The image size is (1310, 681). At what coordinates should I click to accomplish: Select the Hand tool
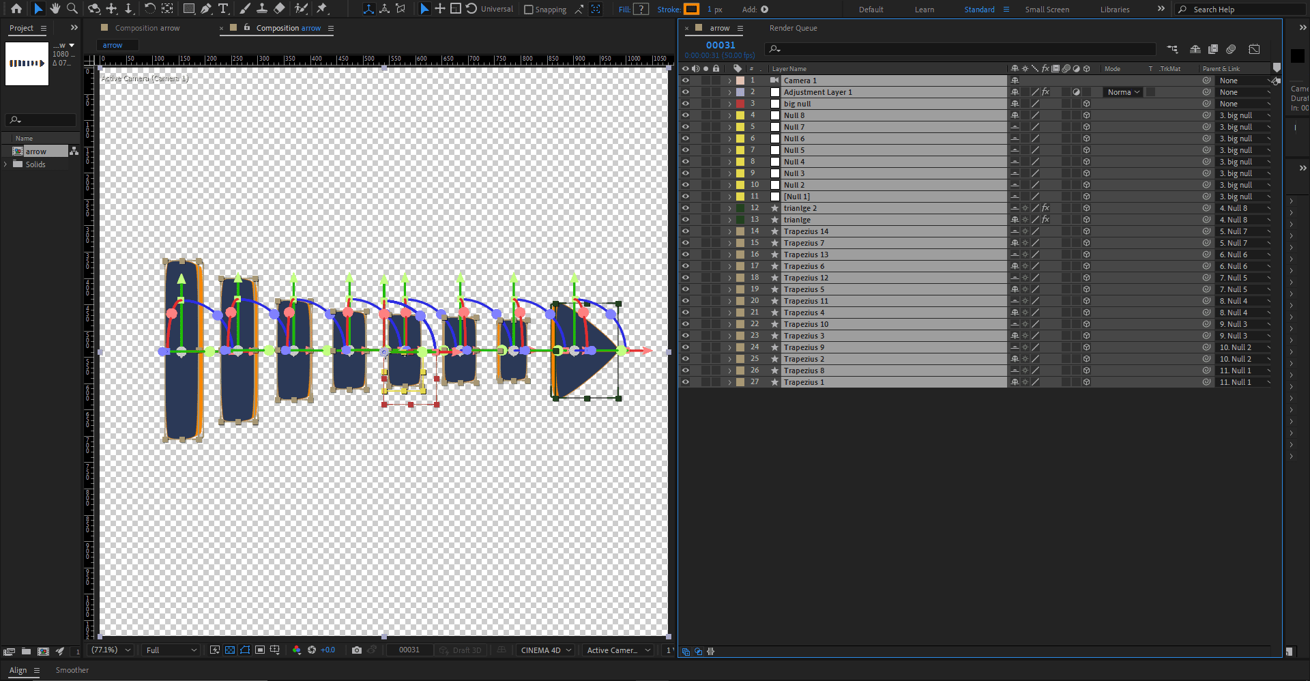pyautogui.click(x=55, y=9)
